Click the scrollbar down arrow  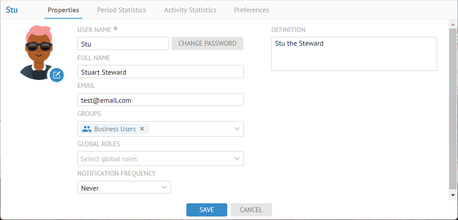point(453,195)
